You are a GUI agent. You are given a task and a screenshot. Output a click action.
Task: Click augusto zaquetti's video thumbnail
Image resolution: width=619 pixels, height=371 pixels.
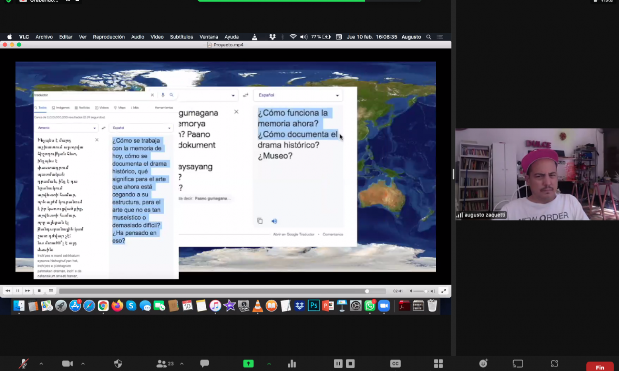coord(536,174)
